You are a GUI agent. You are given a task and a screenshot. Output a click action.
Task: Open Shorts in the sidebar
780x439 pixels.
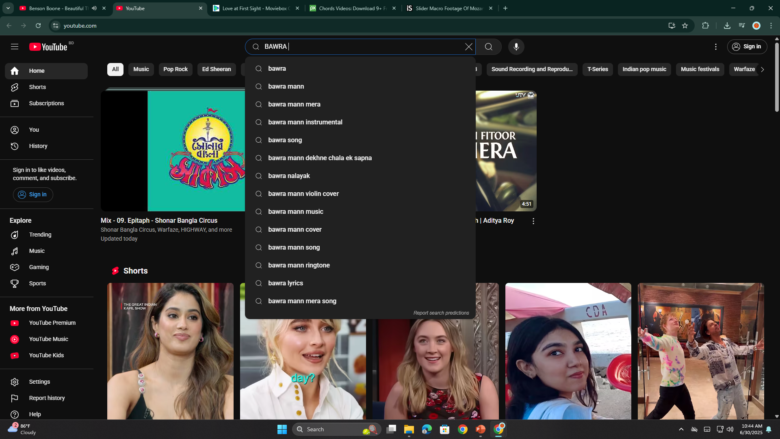click(x=46, y=87)
